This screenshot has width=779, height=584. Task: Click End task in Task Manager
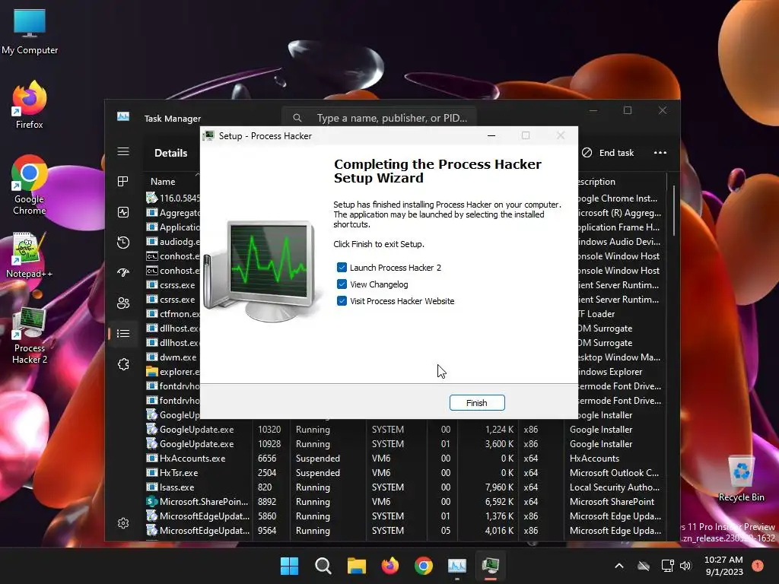608,152
